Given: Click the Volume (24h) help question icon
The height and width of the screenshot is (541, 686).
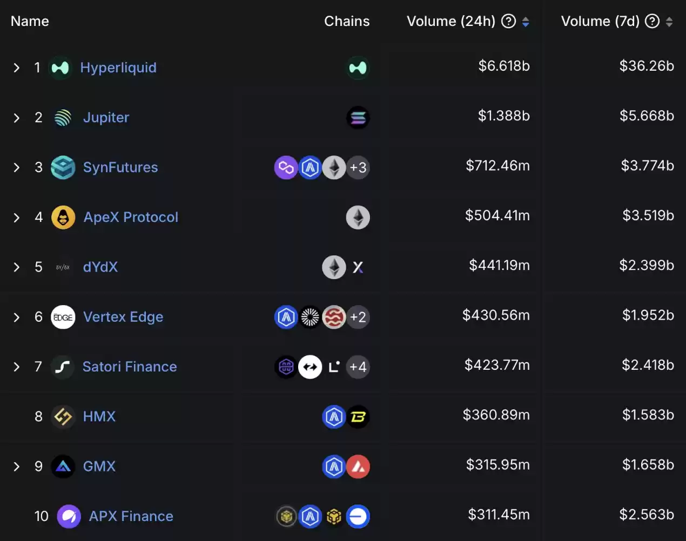Looking at the screenshot, I should coord(508,21).
